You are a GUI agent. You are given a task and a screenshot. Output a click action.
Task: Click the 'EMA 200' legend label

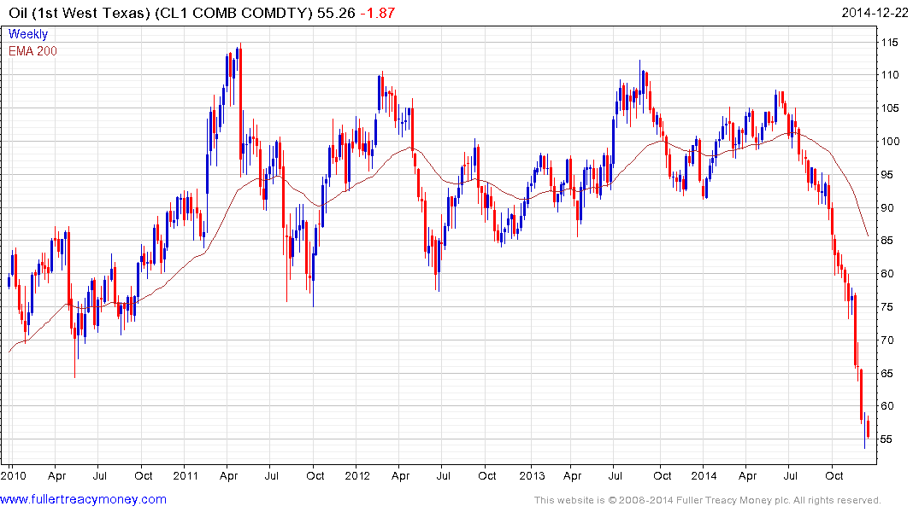pos(32,51)
